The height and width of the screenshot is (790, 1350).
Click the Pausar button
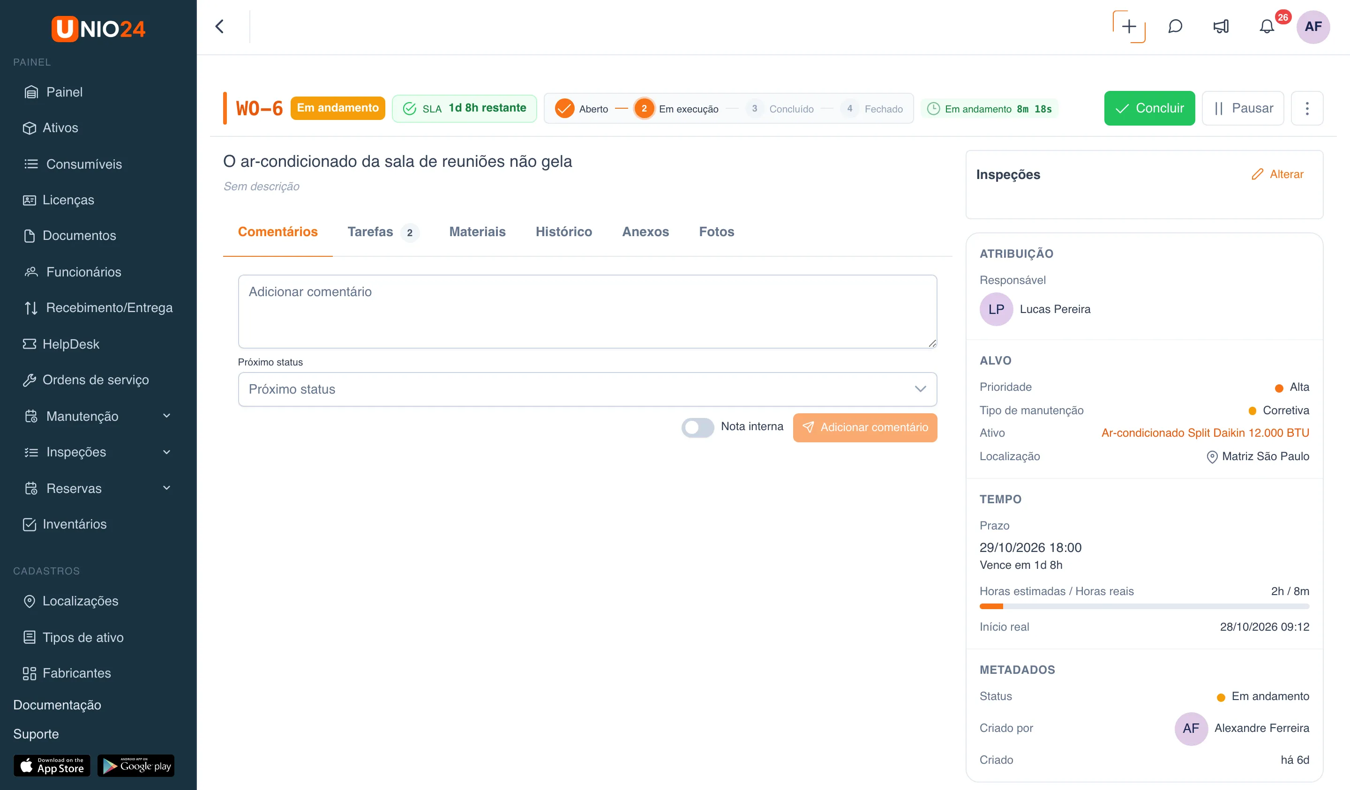point(1242,108)
